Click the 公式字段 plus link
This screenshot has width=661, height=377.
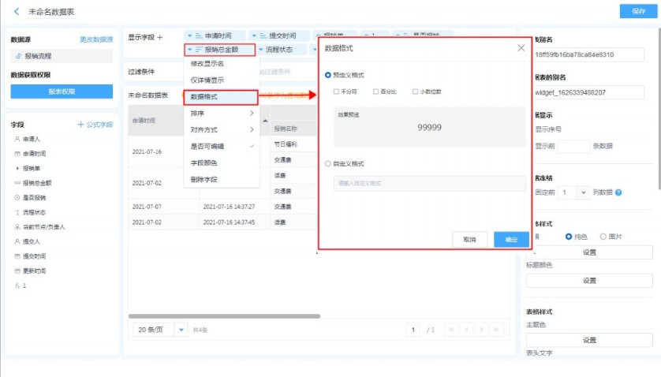95,125
